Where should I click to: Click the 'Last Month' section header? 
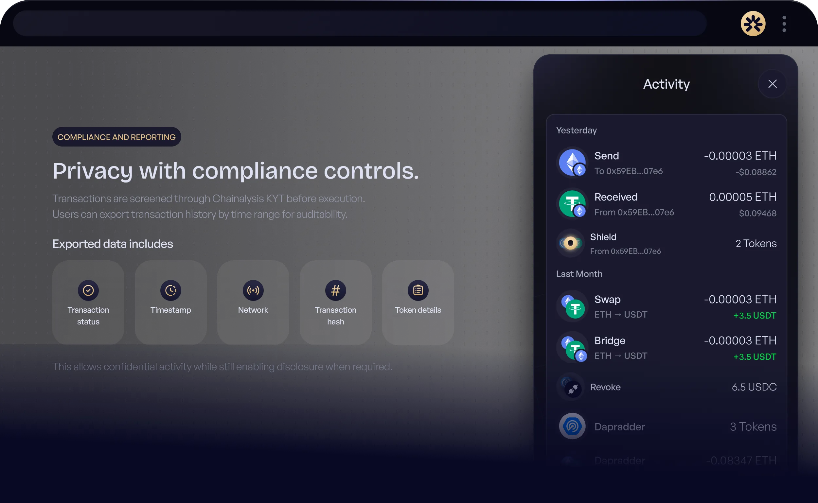click(579, 274)
